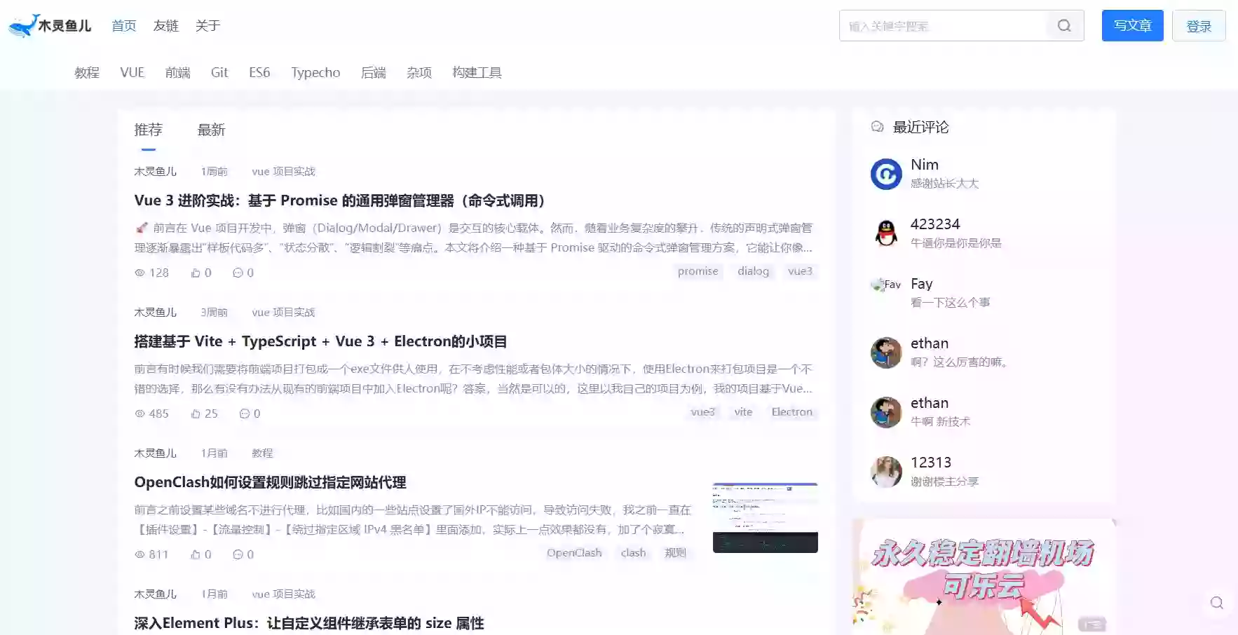Open the 友链 menu item

165,25
